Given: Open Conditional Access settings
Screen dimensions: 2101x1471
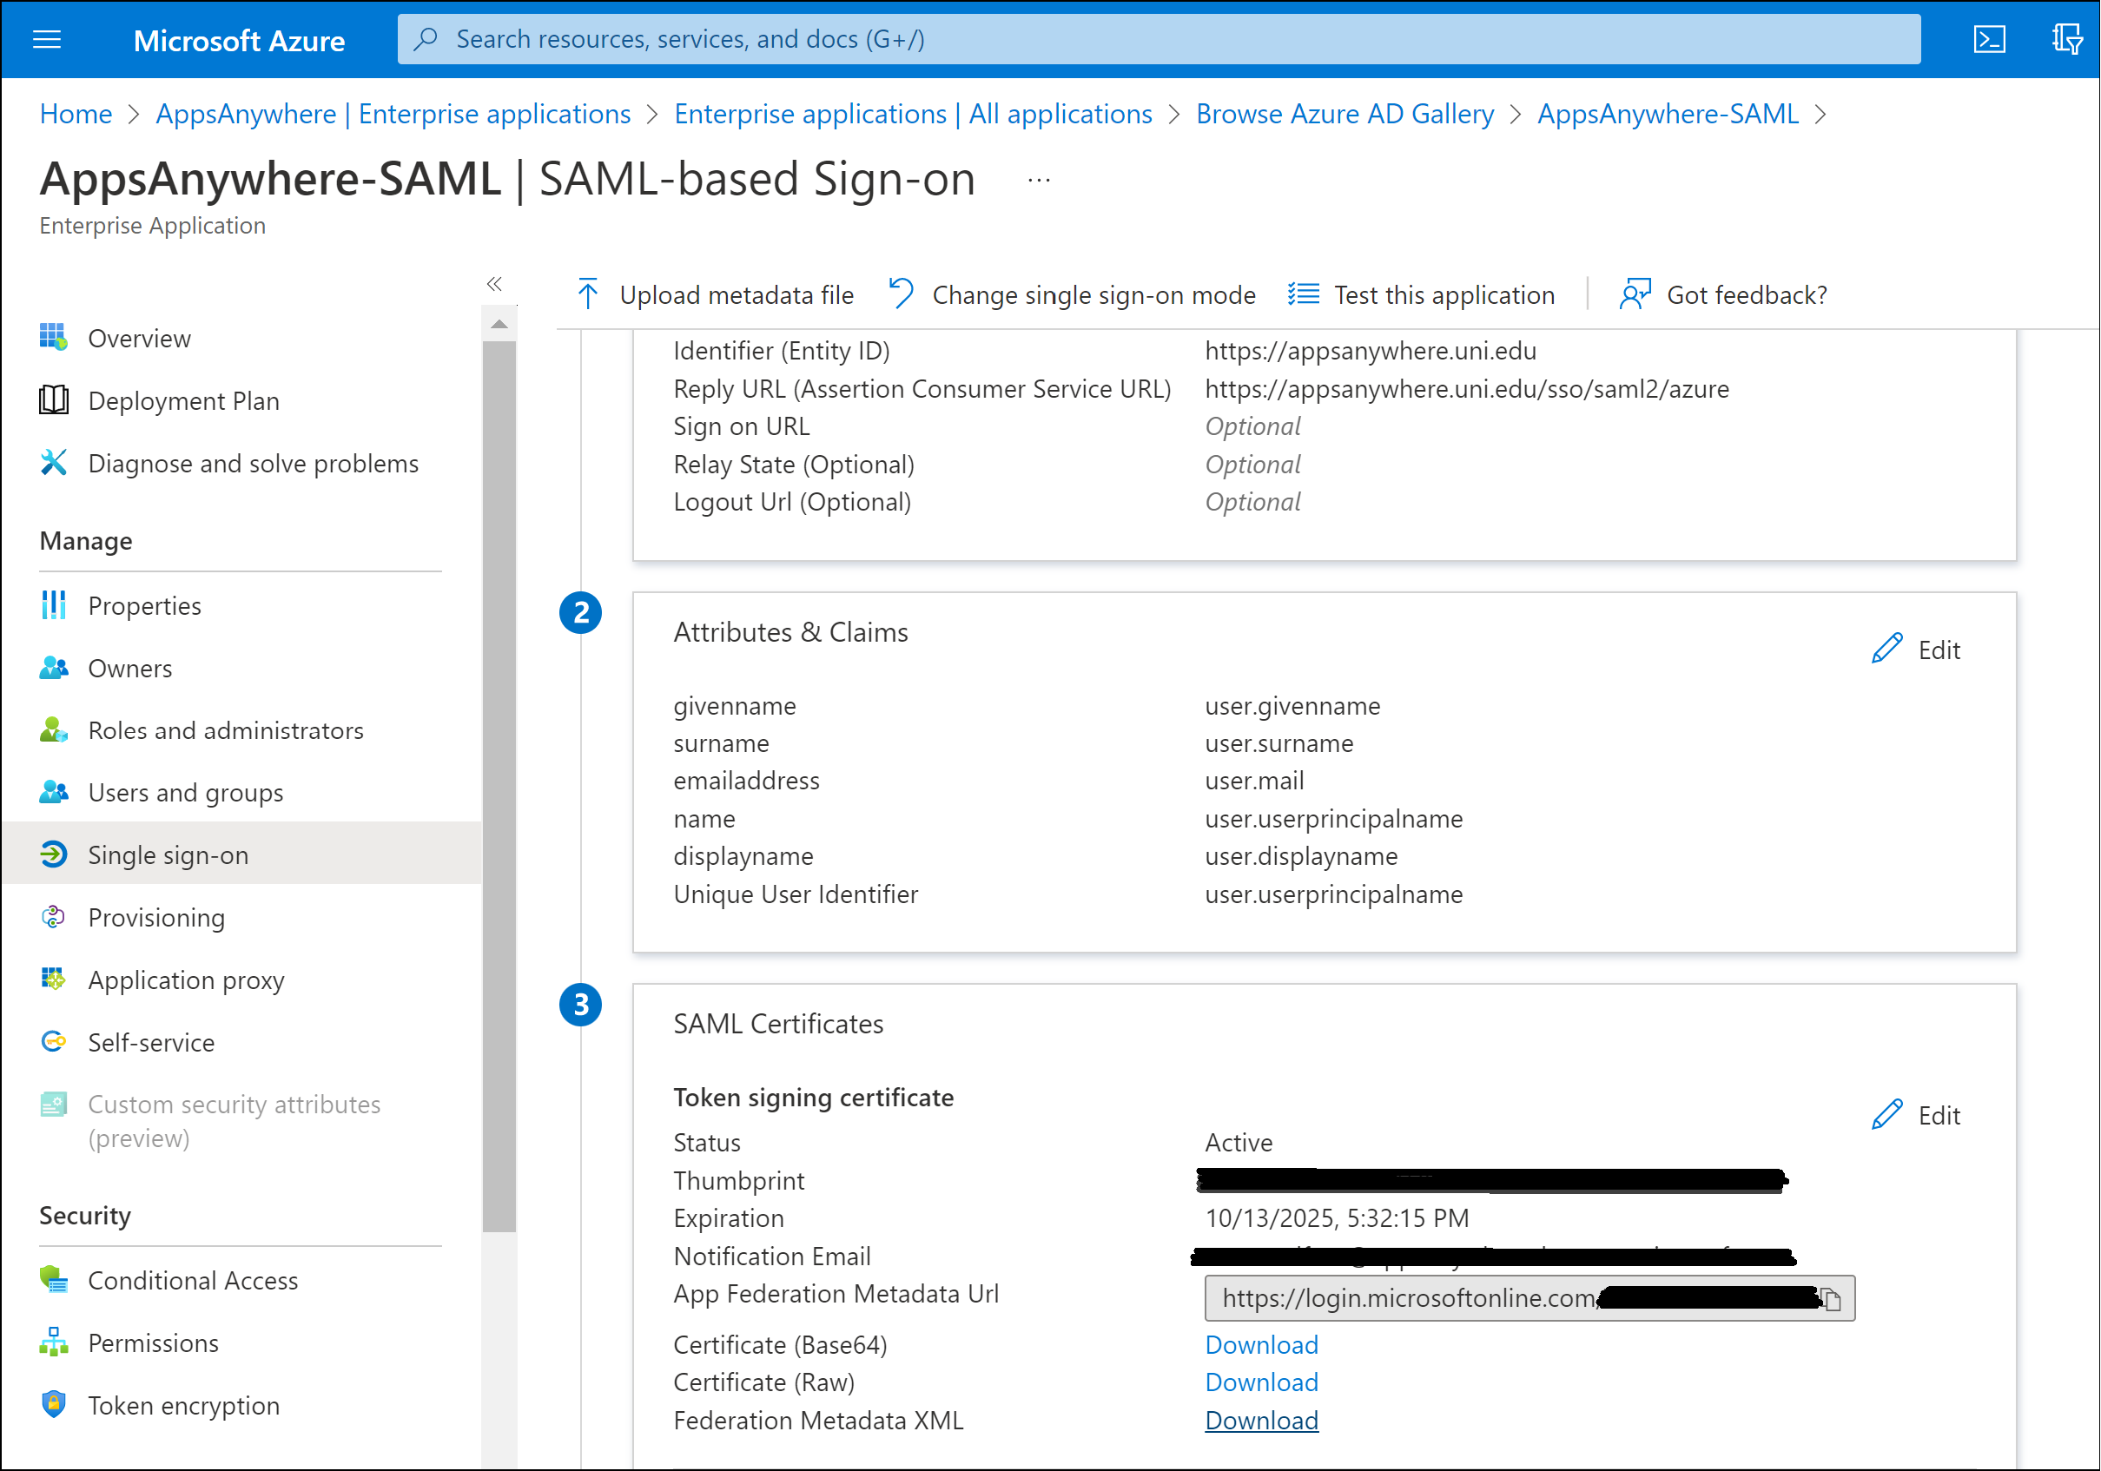Looking at the screenshot, I should click(x=193, y=1280).
